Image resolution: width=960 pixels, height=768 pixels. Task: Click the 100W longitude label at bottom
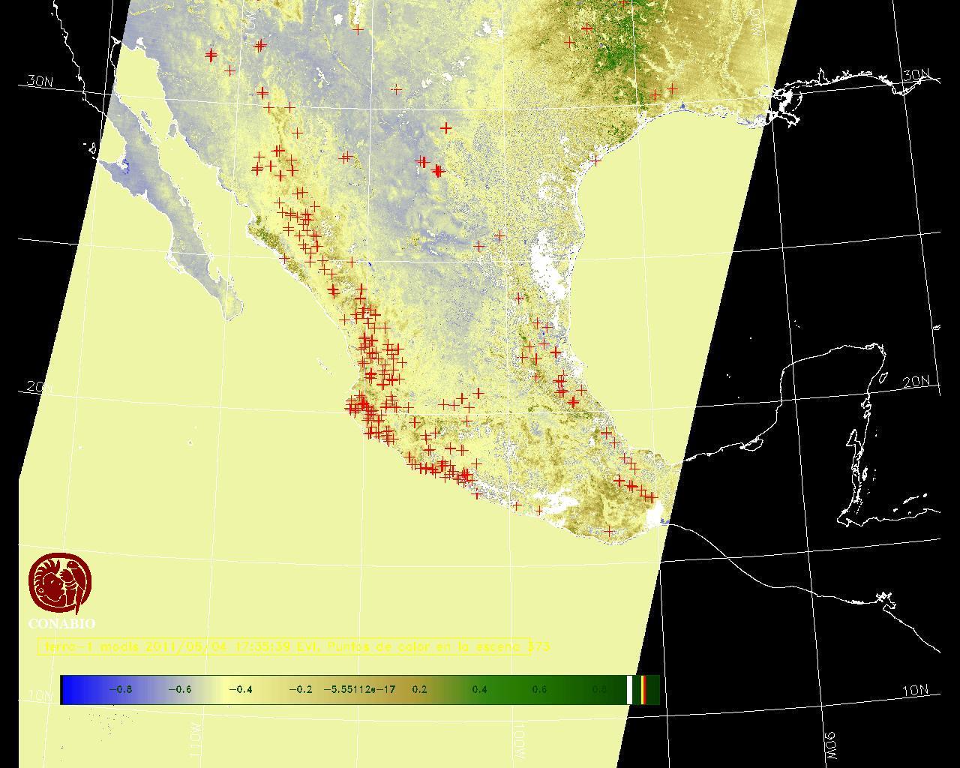519,740
